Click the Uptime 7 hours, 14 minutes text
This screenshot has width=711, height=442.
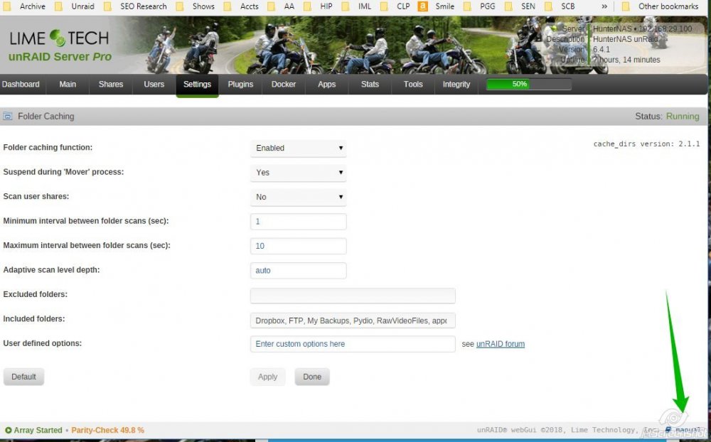[610, 60]
